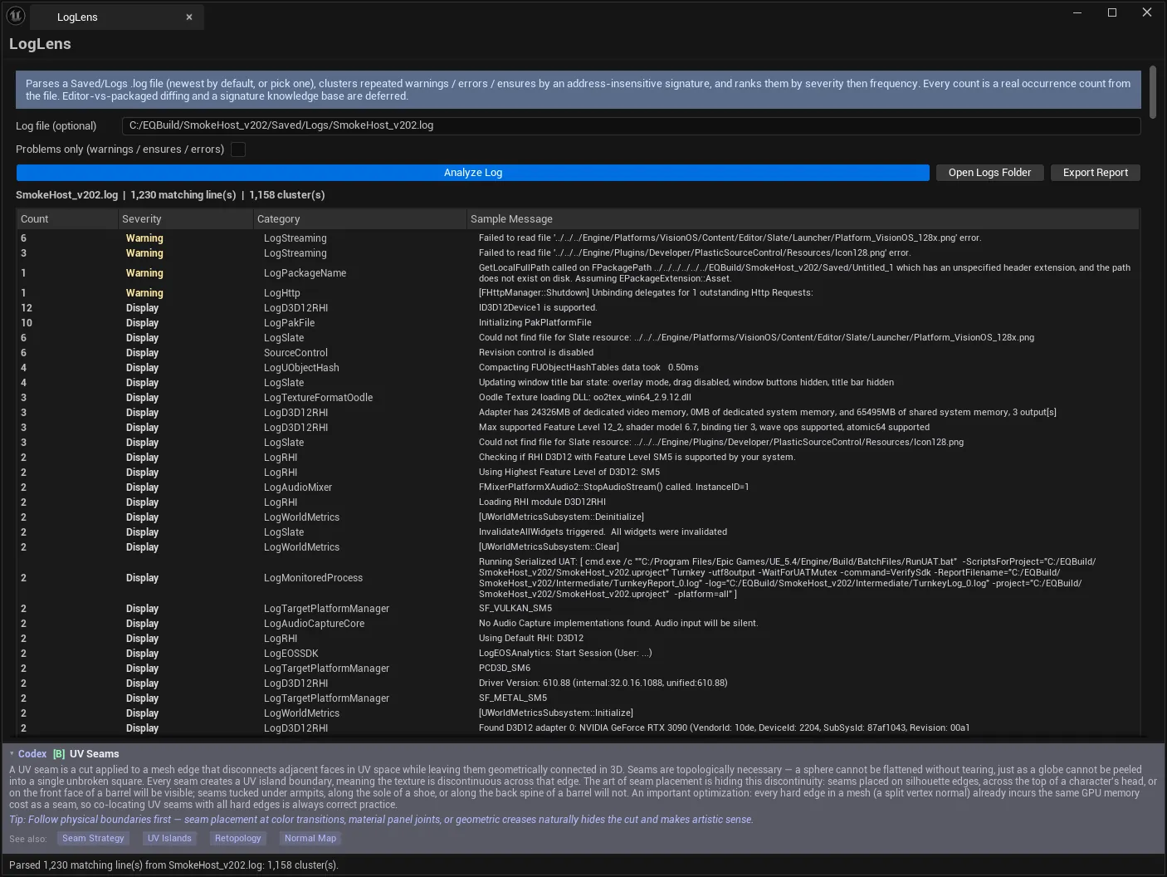Collapse the Codex panel arrow
This screenshot has height=877, width=1167.
12,754
